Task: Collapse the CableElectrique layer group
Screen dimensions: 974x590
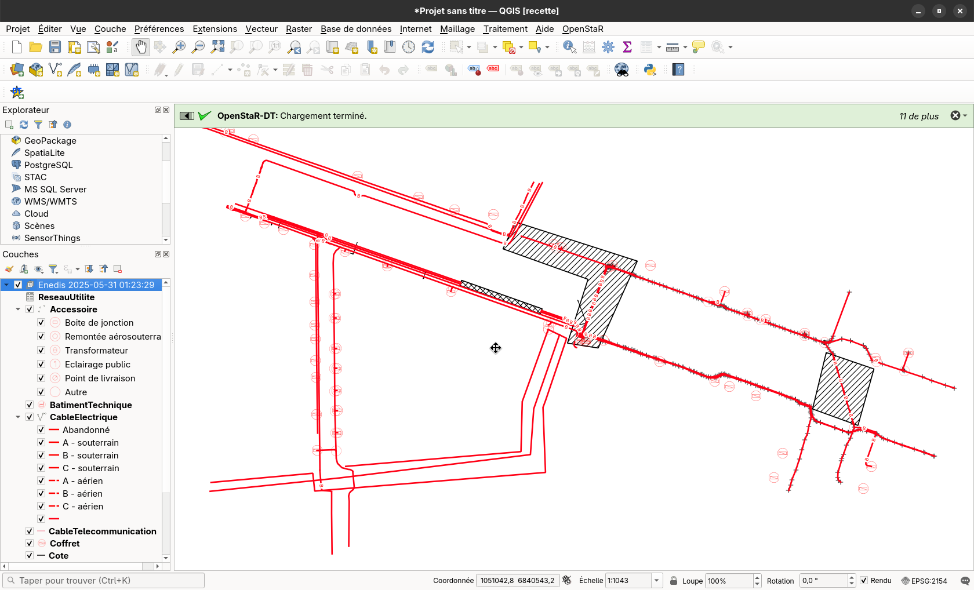Action: 17,417
